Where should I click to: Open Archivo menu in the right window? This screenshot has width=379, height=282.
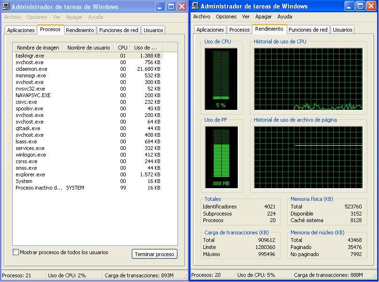click(x=202, y=17)
